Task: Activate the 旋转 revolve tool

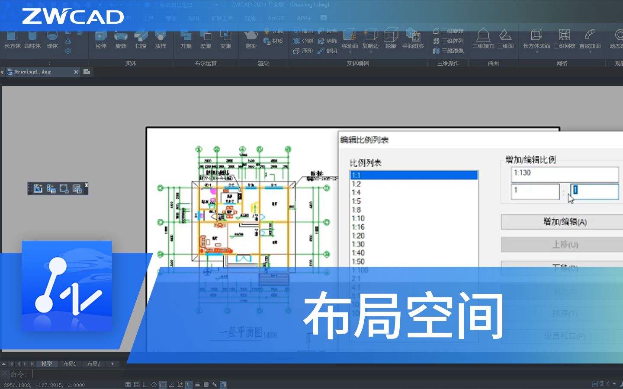Action: click(x=121, y=39)
